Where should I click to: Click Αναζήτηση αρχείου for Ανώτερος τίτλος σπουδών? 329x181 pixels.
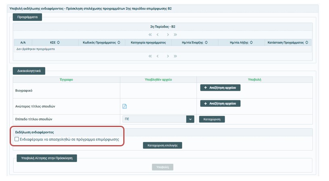(x=220, y=104)
